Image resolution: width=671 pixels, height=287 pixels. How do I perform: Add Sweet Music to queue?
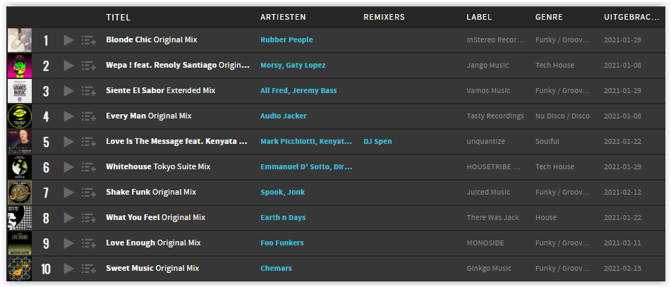[89, 269]
